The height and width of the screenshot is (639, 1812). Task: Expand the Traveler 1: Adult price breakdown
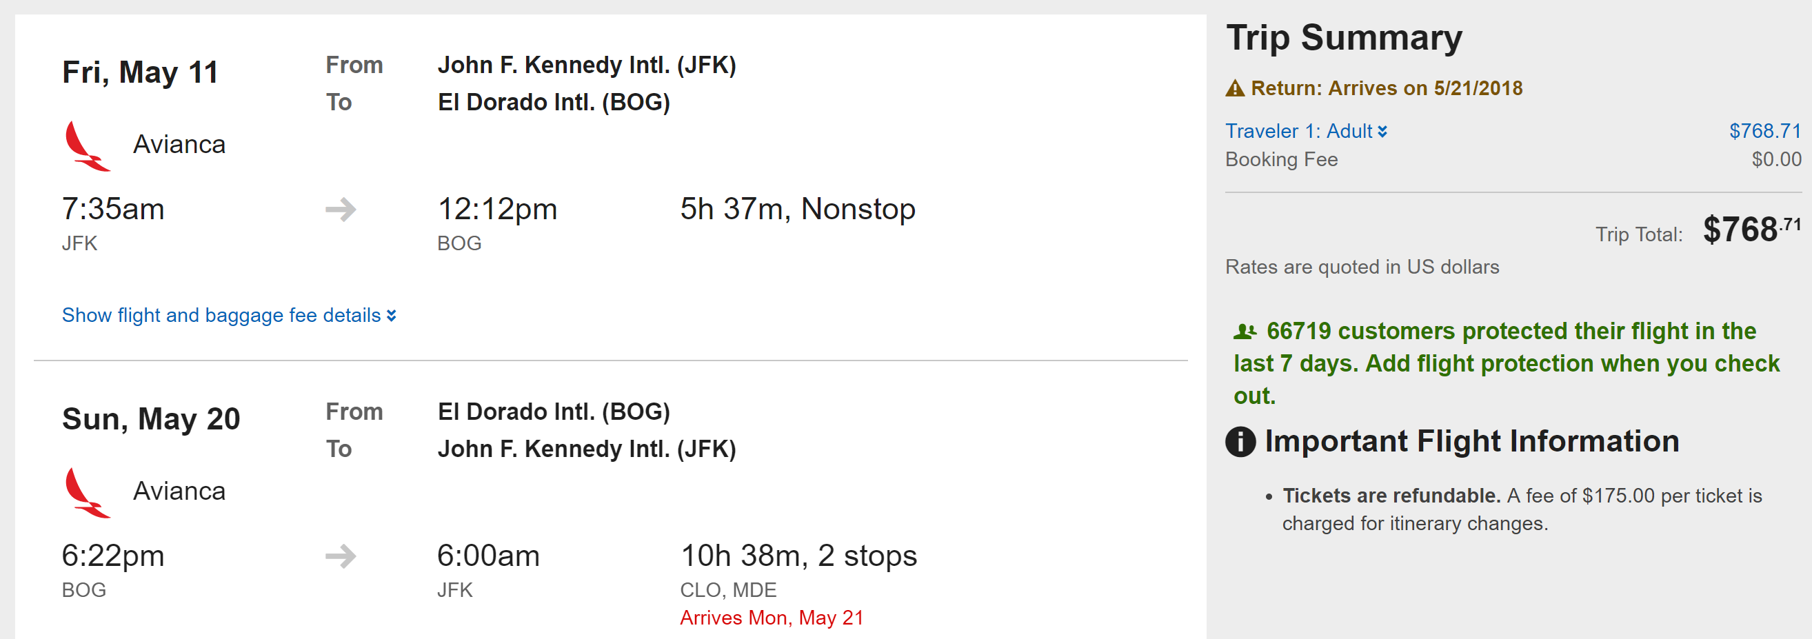(x=1305, y=132)
